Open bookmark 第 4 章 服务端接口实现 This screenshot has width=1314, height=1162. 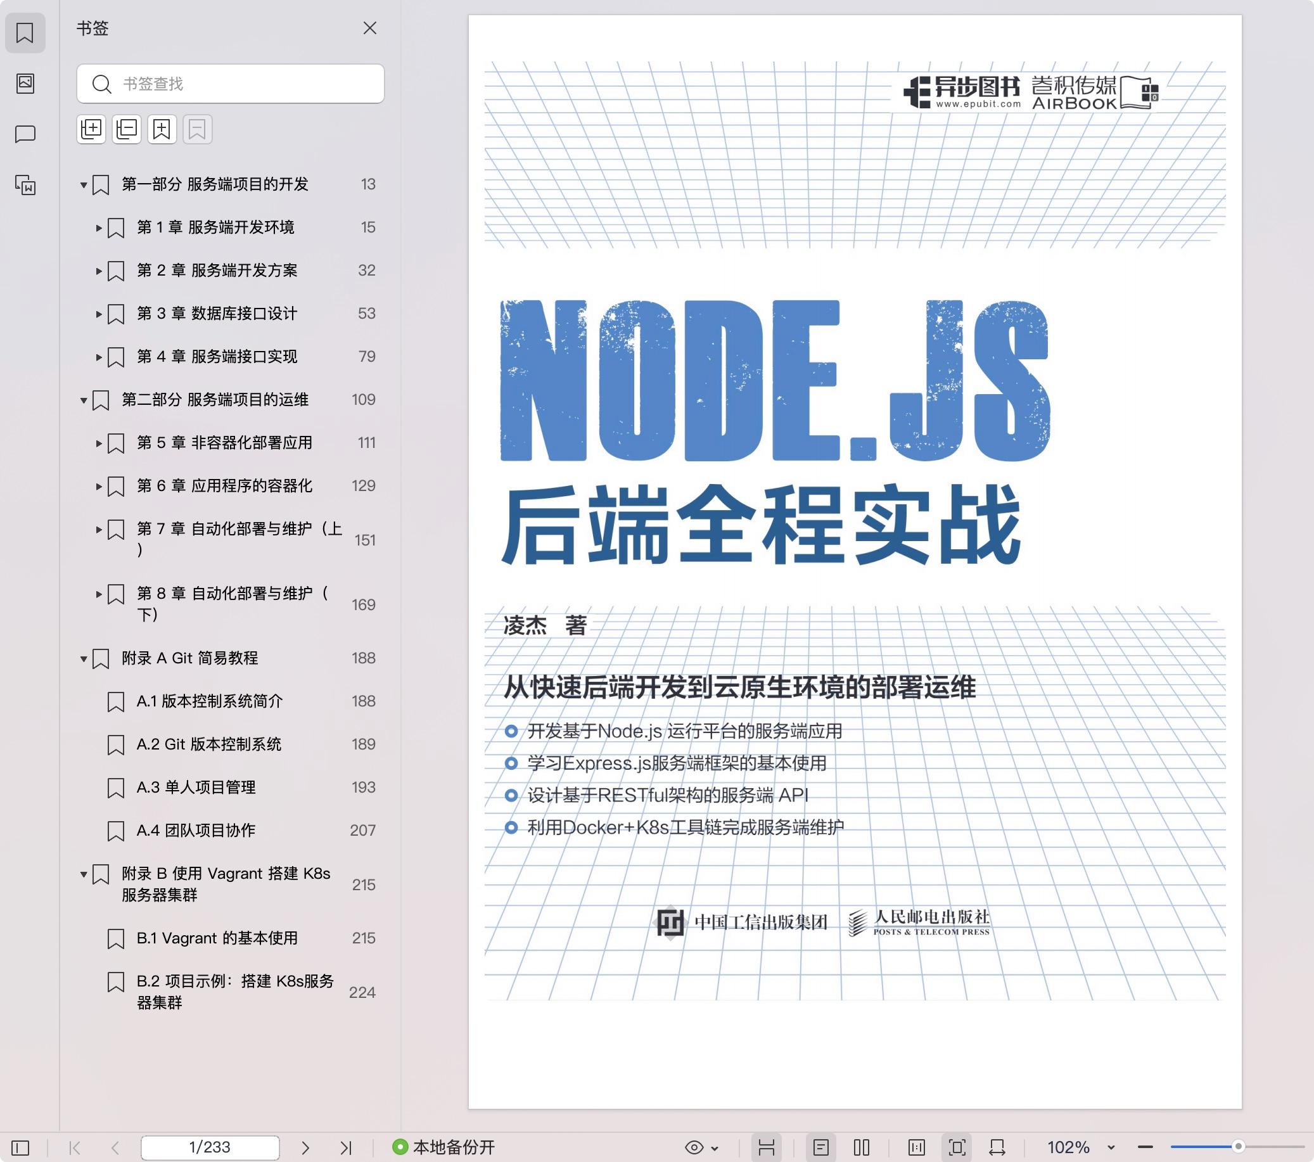point(217,356)
